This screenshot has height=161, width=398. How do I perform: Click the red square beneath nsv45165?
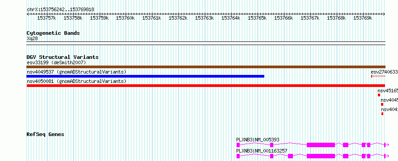pos(379,95)
